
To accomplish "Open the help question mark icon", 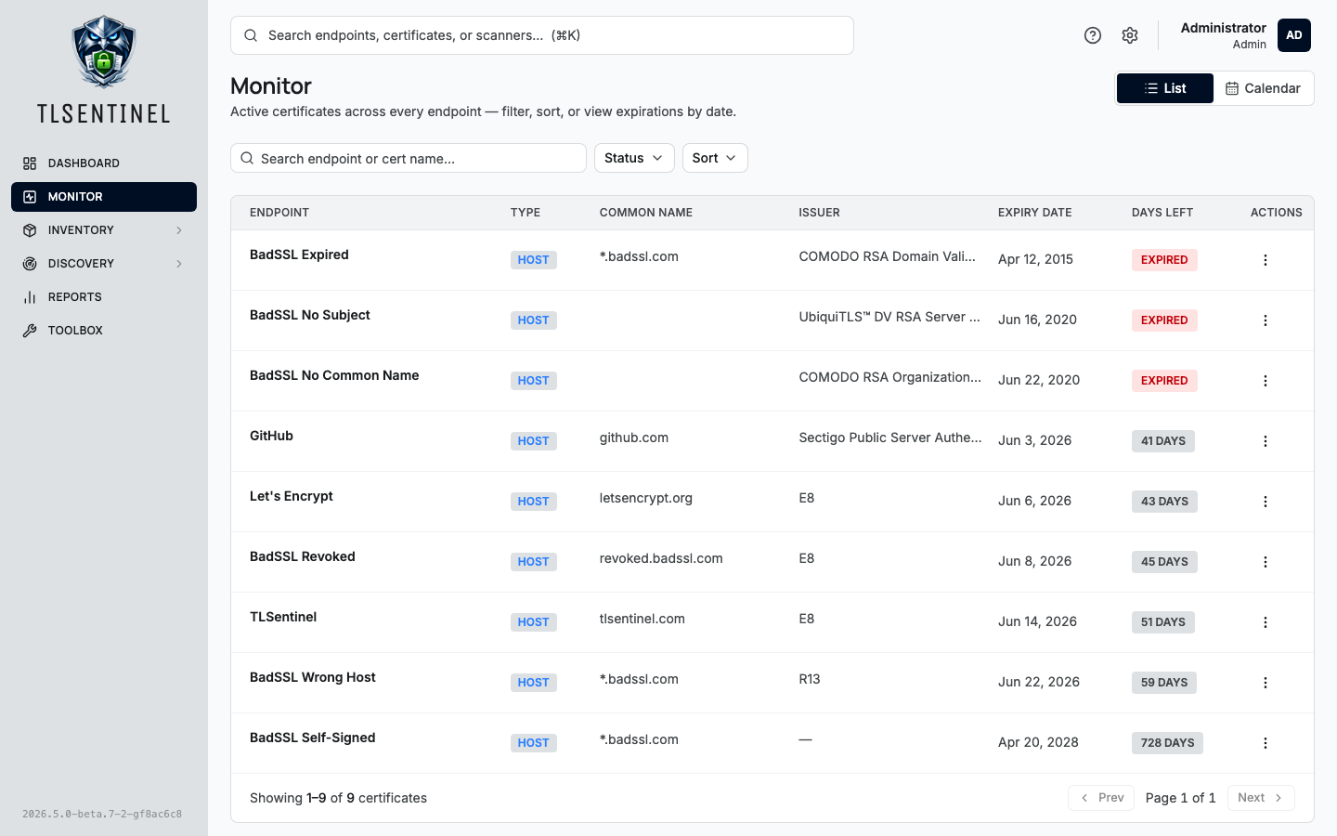I will coord(1093,35).
